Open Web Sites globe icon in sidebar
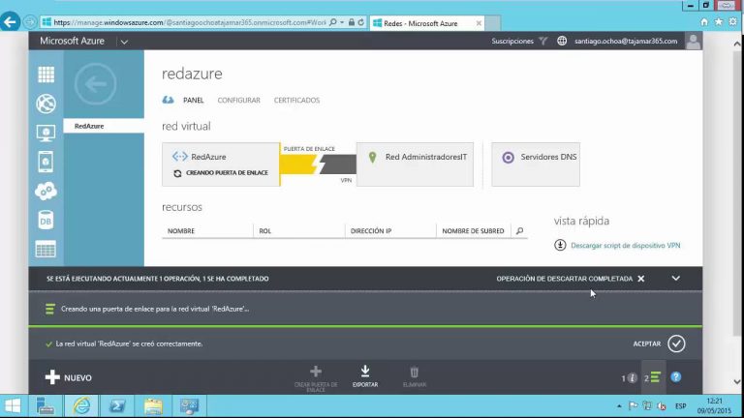This screenshot has height=418, width=744. click(x=46, y=104)
